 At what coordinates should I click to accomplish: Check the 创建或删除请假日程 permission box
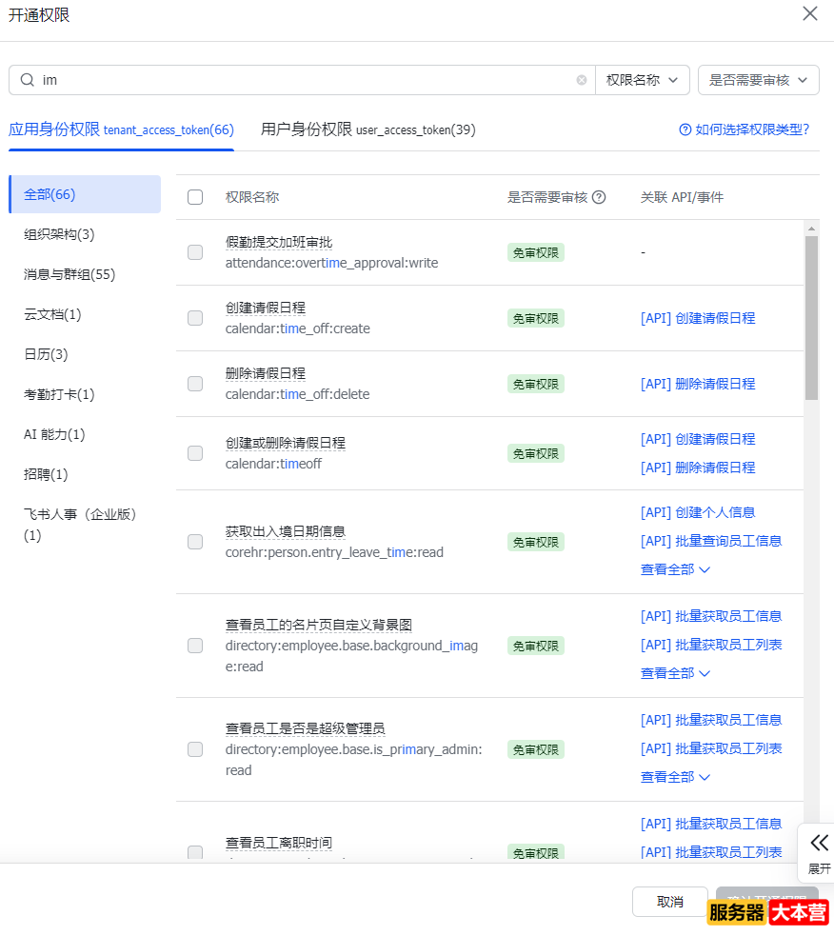tap(195, 453)
